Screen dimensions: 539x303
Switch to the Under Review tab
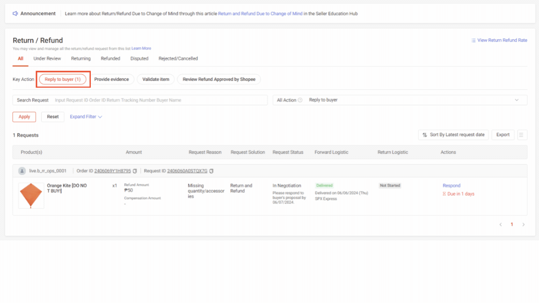pos(47,58)
